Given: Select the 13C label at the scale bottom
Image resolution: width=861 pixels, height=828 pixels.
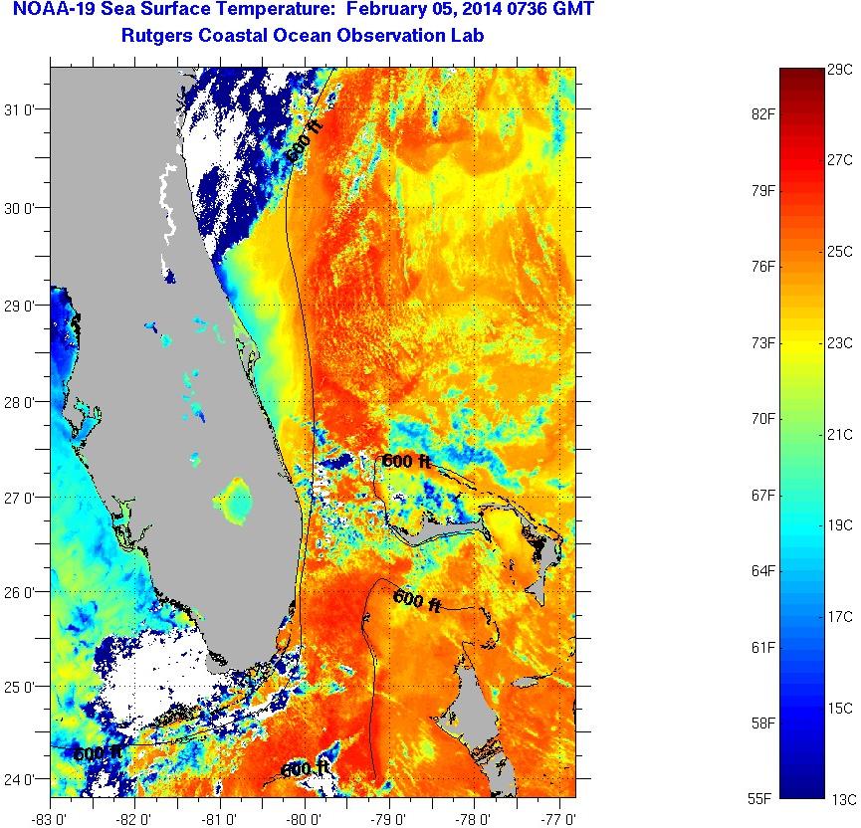Looking at the screenshot, I should click(x=840, y=799).
